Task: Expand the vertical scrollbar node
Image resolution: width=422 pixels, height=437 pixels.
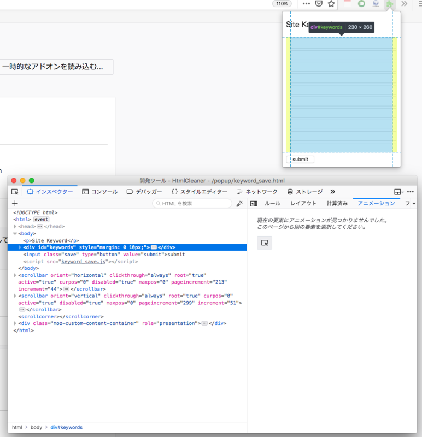Action: (15, 296)
